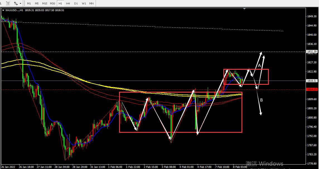Select the active H1 timeframe button

[x=60, y=3]
